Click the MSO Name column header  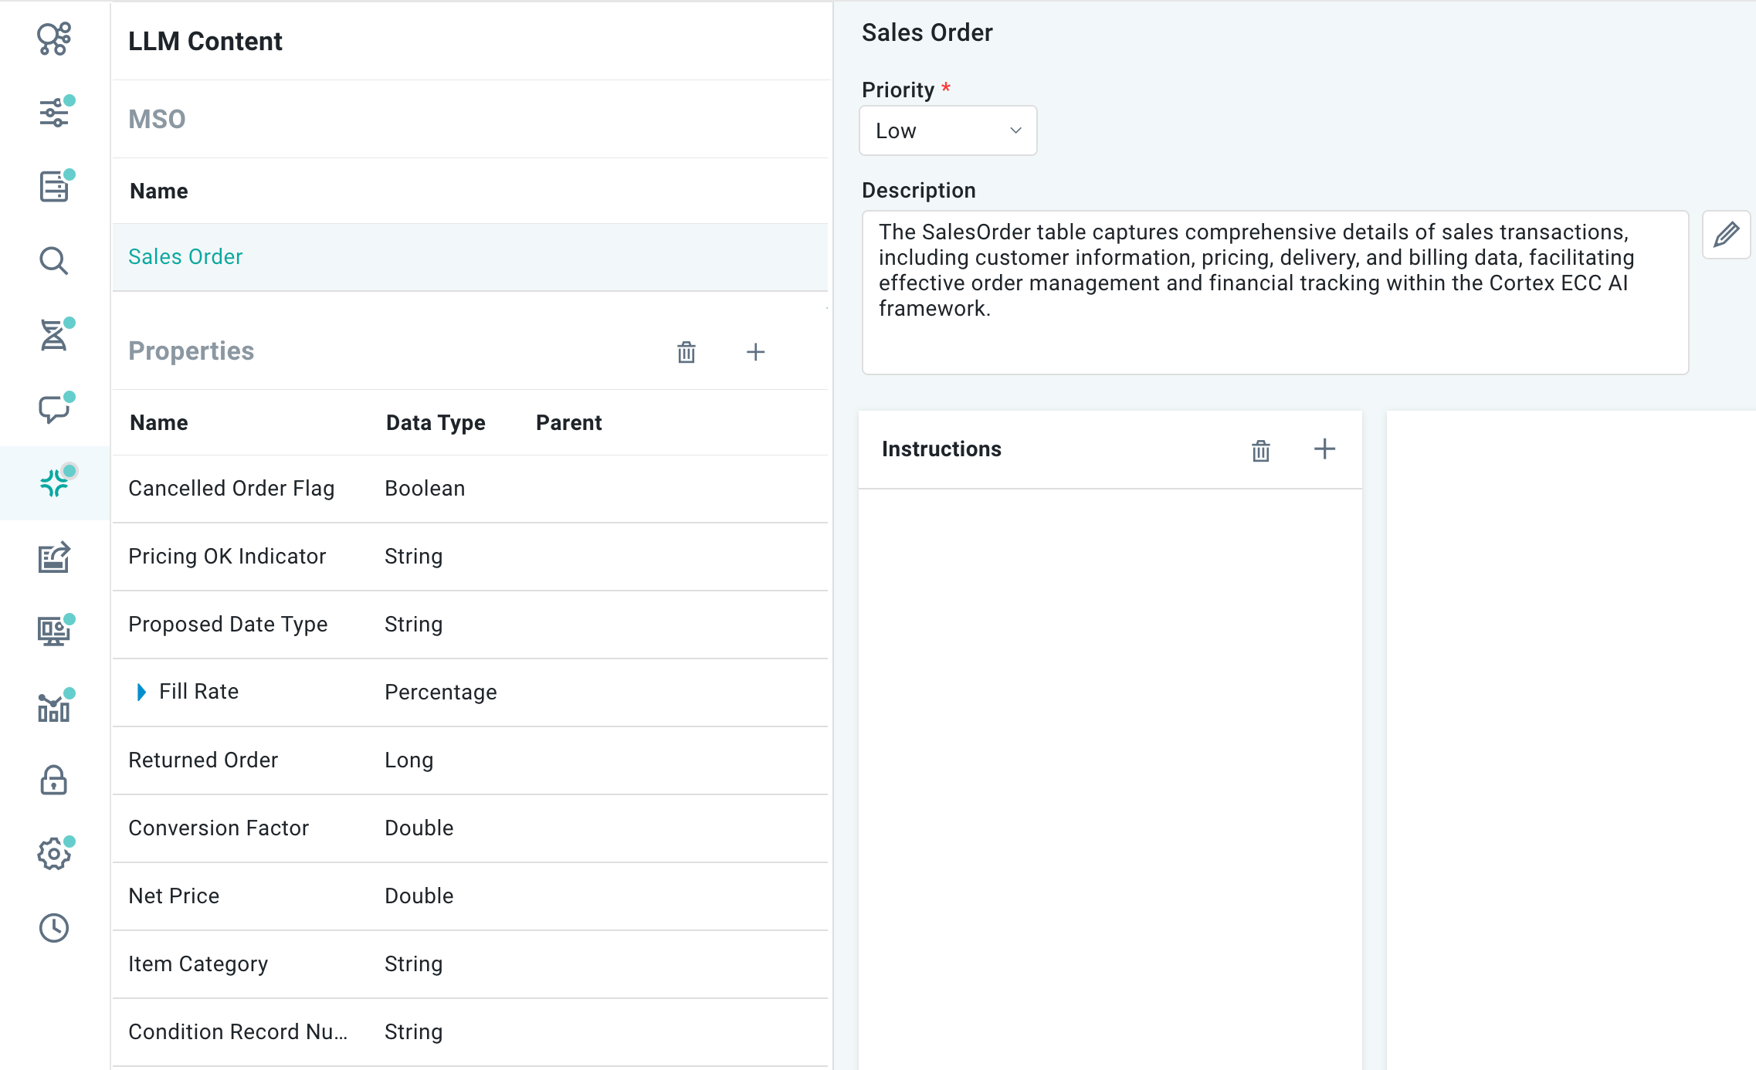pyautogui.click(x=159, y=191)
